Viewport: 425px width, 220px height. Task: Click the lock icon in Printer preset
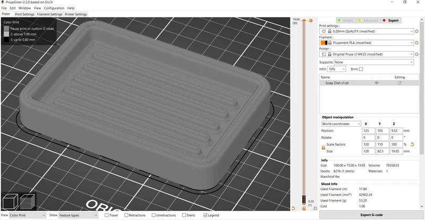click(x=329, y=54)
